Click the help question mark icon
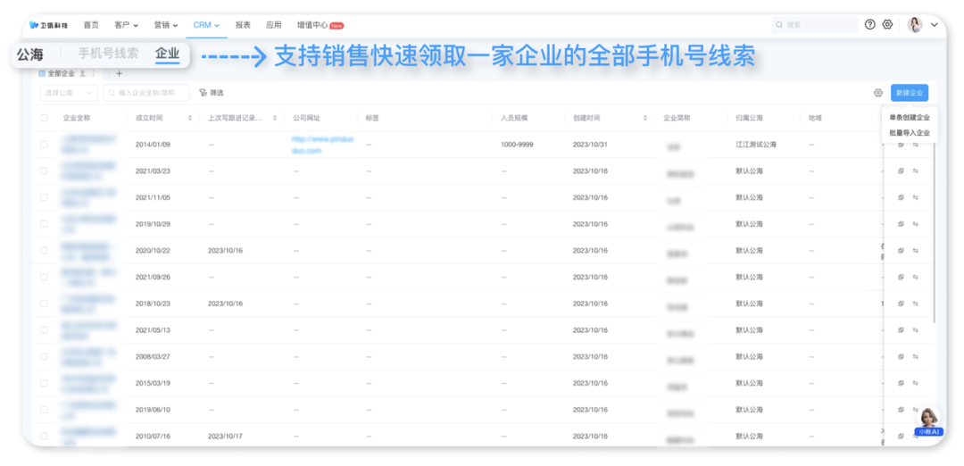Viewport: 964px width, 466px height. coord(870,25)
